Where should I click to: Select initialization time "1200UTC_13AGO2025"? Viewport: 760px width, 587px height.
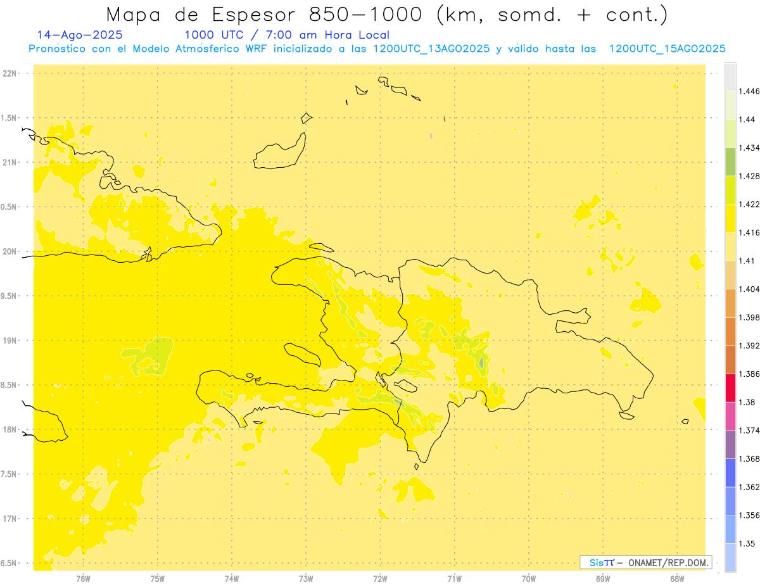[x=431, y=49]
